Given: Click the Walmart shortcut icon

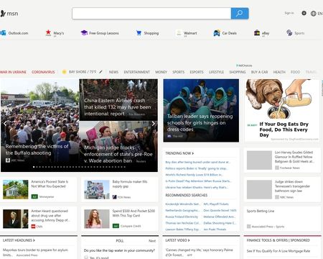Looking at the screenshot, I should [179, 33].
